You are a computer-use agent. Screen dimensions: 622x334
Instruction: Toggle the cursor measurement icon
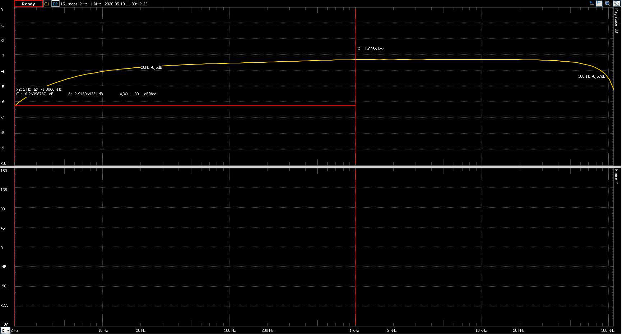click(x=599, y=4)
